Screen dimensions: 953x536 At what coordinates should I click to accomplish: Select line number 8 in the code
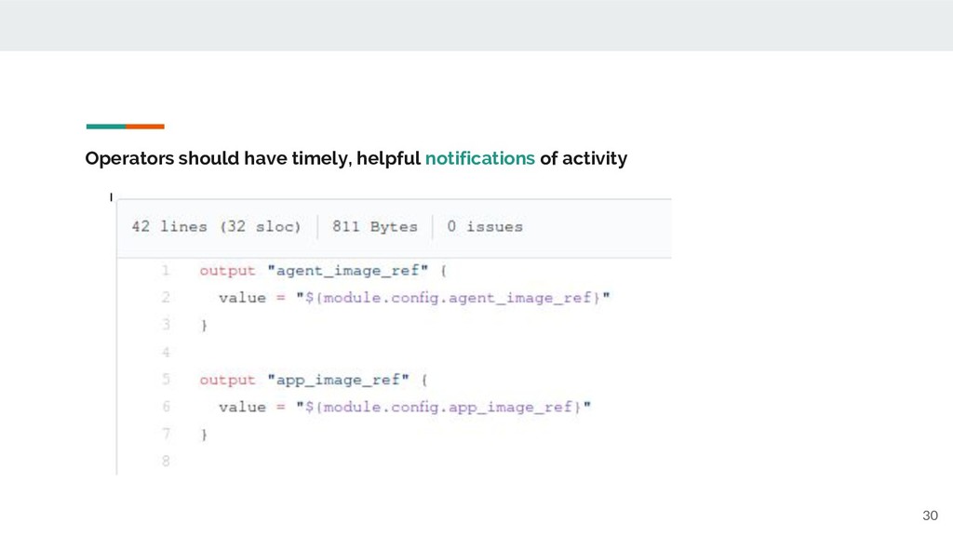pyautogui.click(x=166, y=462)
